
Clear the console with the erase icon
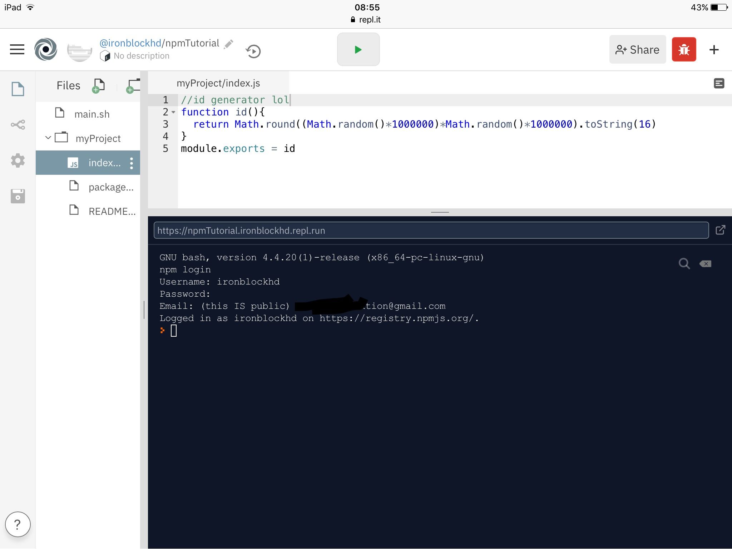point(705,264)
